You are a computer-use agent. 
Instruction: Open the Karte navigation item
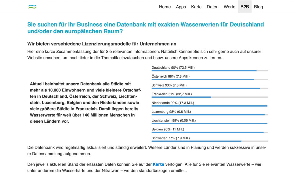pos(196,7)
